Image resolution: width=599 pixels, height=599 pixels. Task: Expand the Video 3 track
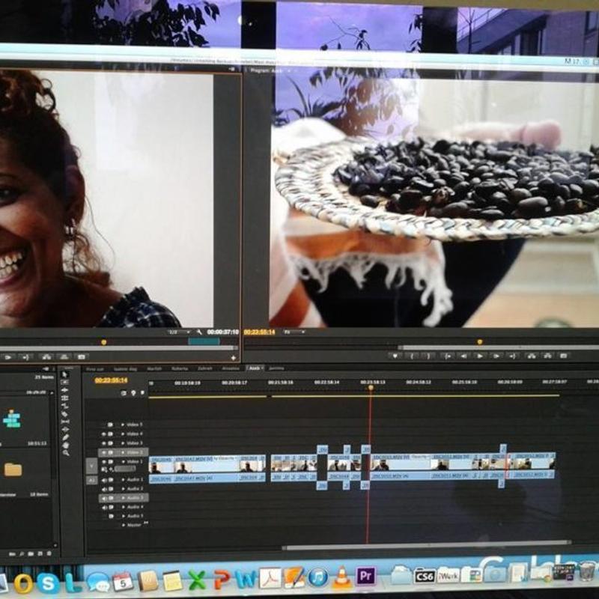123,443
